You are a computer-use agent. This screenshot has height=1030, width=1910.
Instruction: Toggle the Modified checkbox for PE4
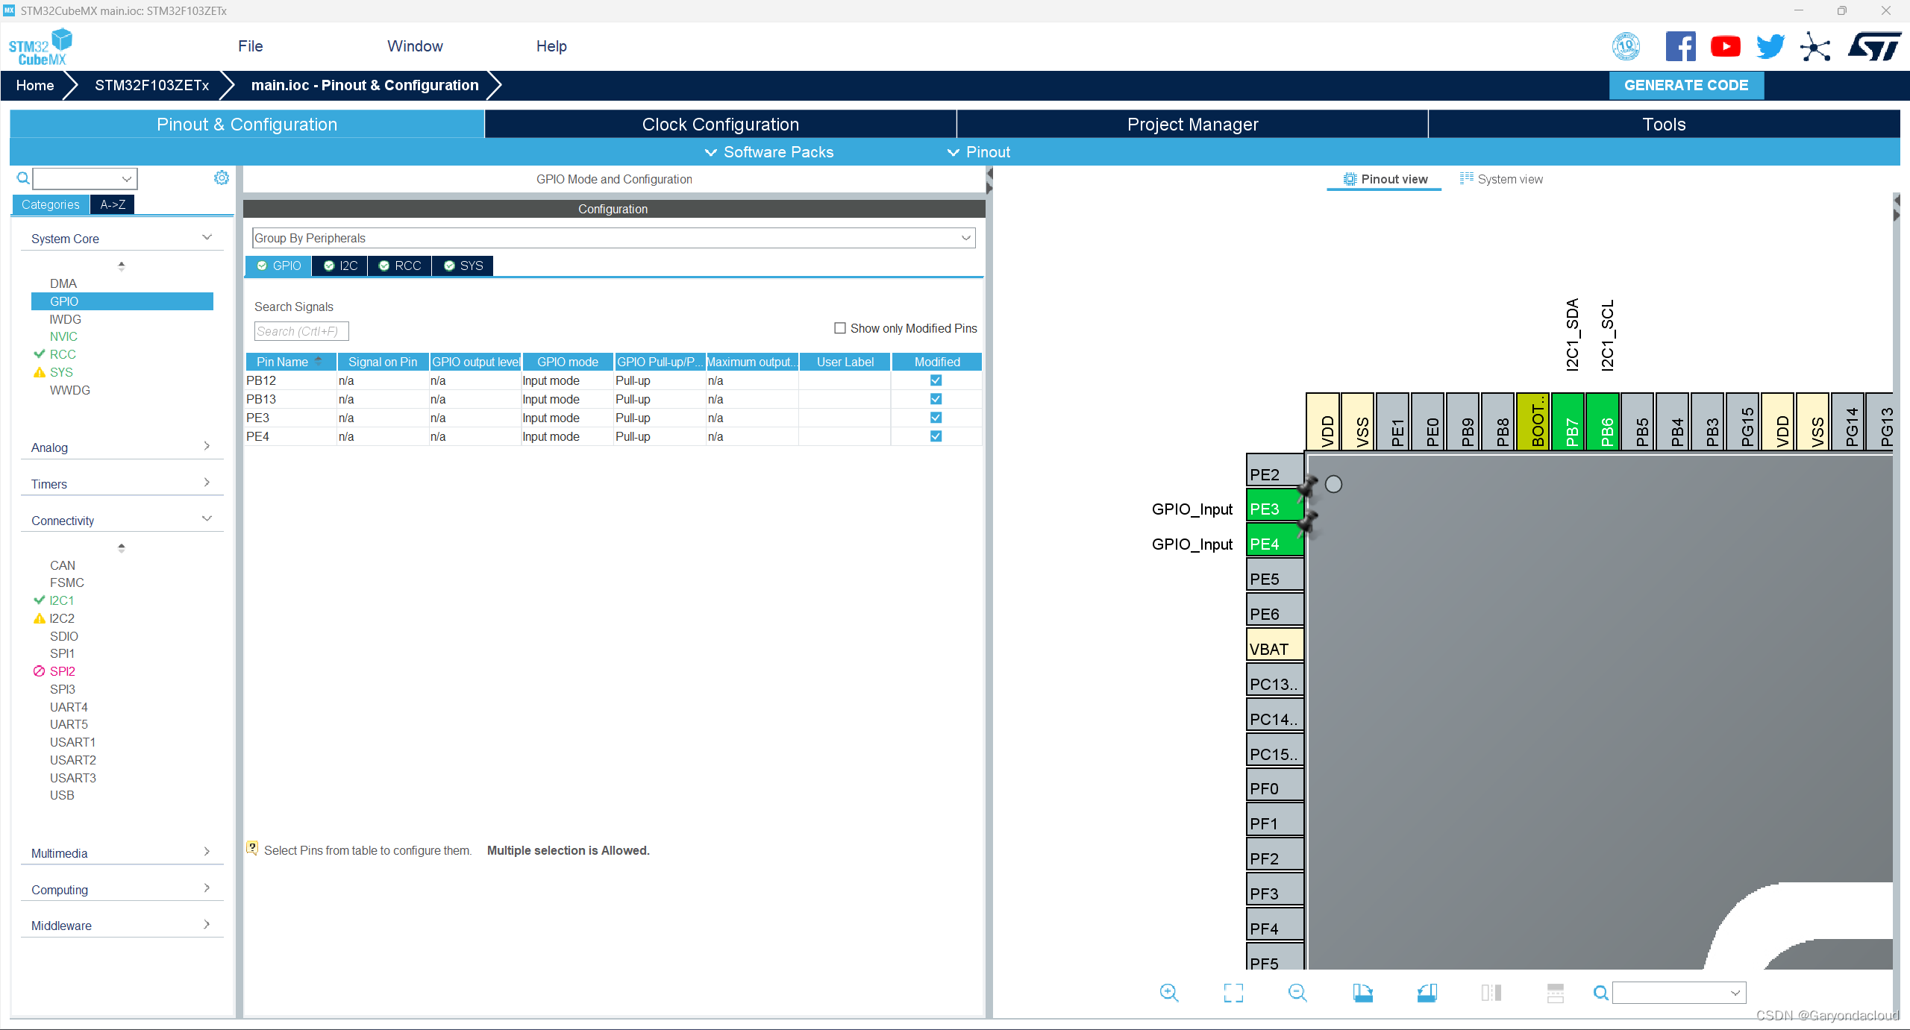click(936, 436)
